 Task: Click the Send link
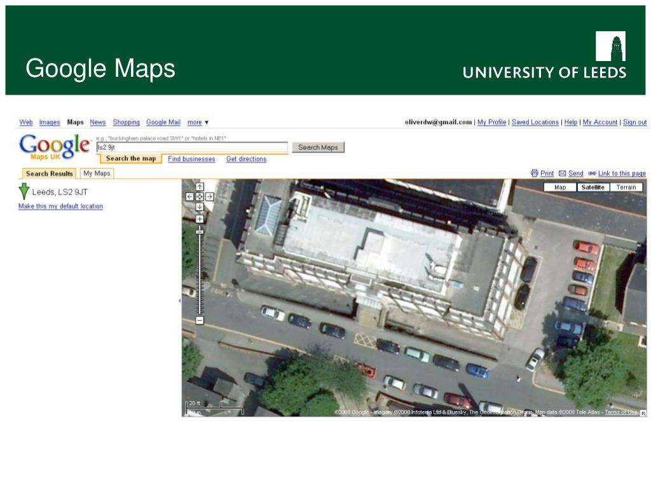(575, 173)
